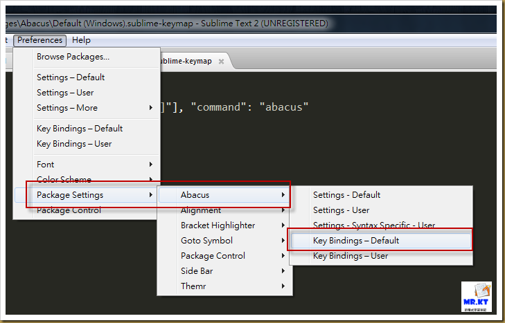The width and height of the screenshot is (505, 323).
Task: Select Abacus Settings - Default
Action: (381, 195)
